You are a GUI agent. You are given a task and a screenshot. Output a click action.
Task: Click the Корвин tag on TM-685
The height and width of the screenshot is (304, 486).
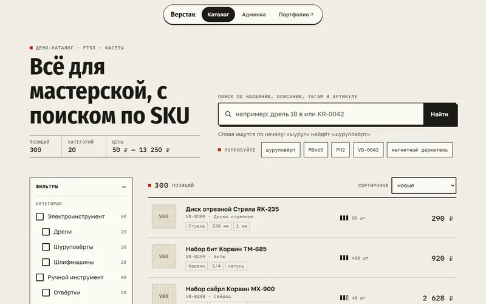pos(197,266)
